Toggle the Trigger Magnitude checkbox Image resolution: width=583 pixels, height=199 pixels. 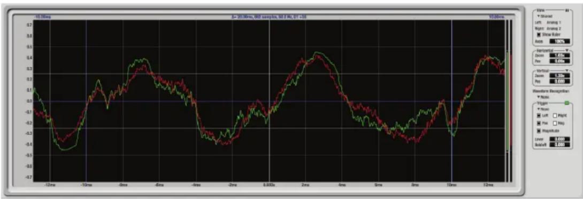(539, 131)
